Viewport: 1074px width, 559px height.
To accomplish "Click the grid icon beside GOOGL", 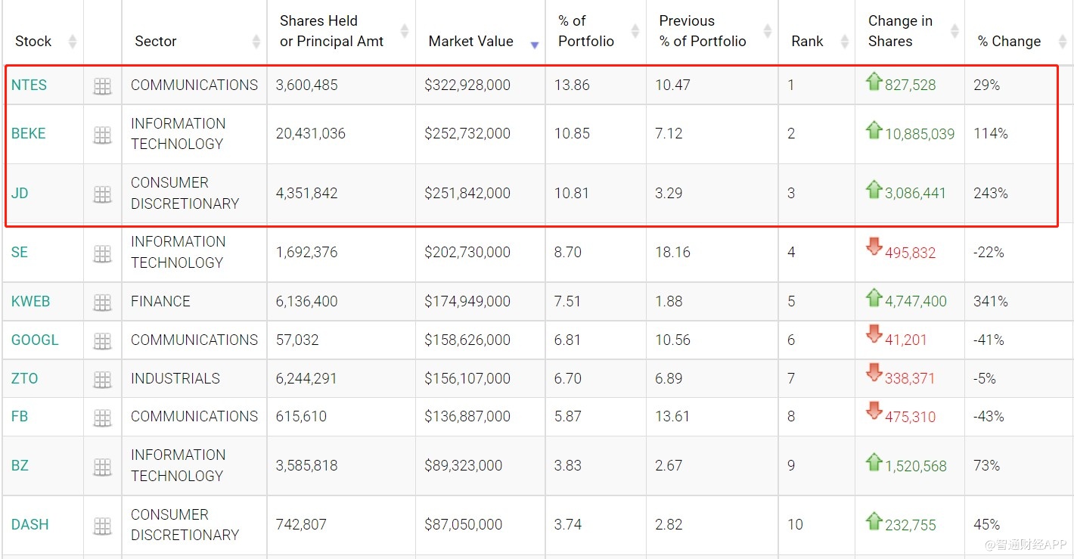I will pos(102,341).
